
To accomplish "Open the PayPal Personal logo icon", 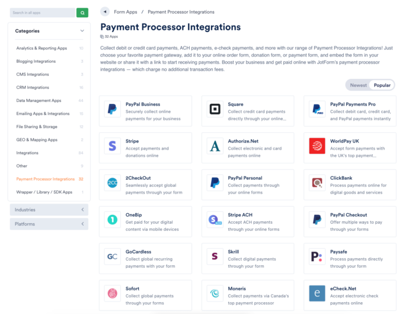I will pyautogui.click(x=215, y=183).
